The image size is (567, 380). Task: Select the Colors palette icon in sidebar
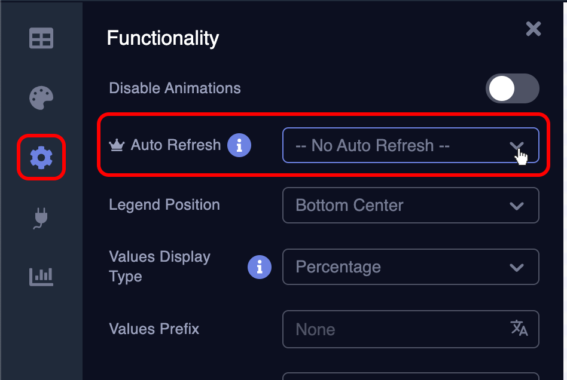click(41, 97)
